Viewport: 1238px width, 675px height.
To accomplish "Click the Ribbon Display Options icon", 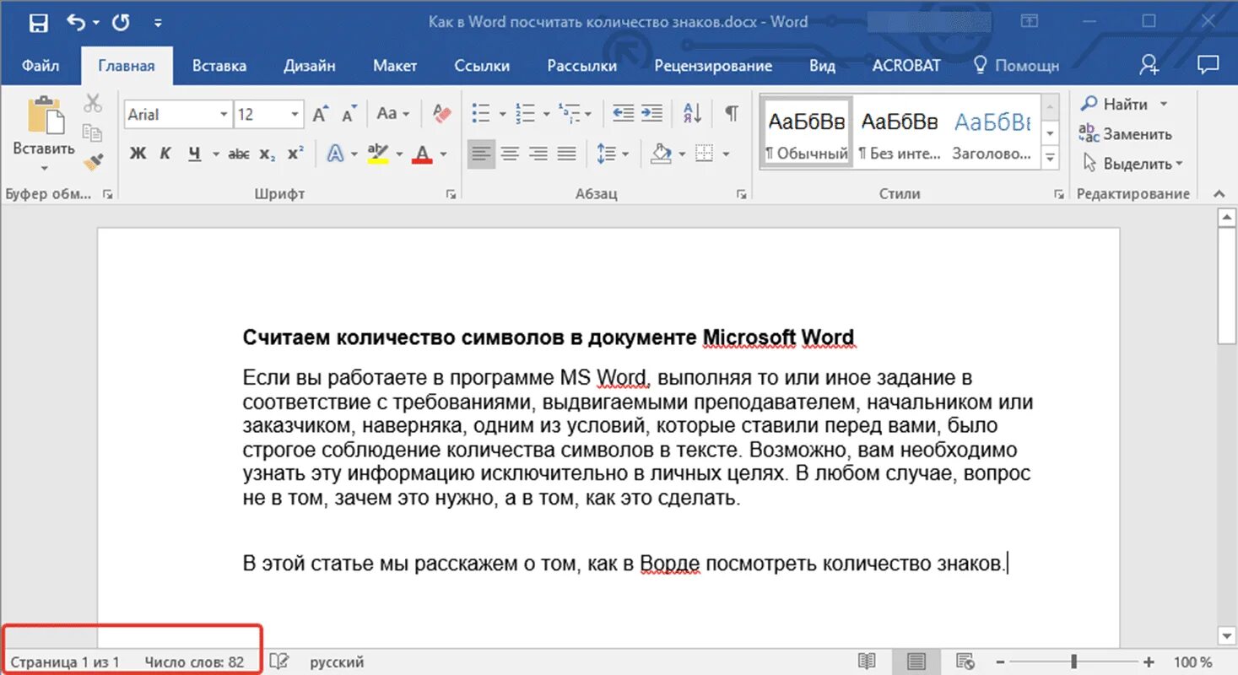I will pos(1029,22).
